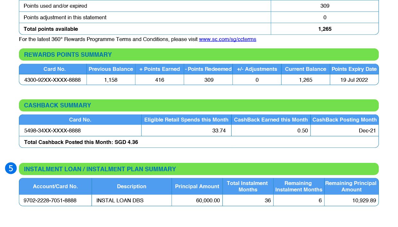
Task: Click the 60,000.00 principal amount value
Action: coord(208,201)
